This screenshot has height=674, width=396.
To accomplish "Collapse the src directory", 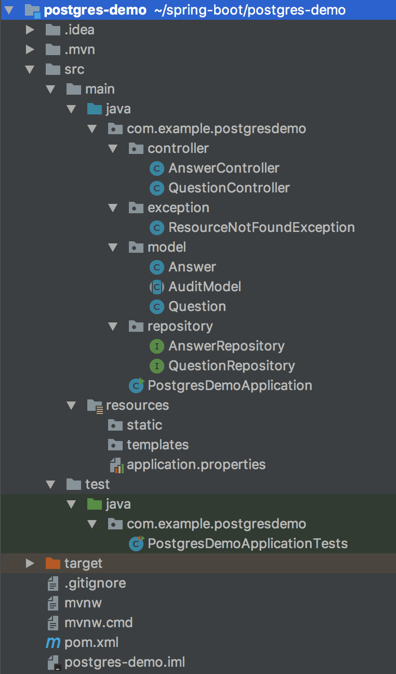I will tap(30, 69).
